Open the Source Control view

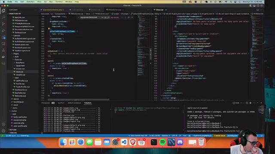tap(3, 24)
